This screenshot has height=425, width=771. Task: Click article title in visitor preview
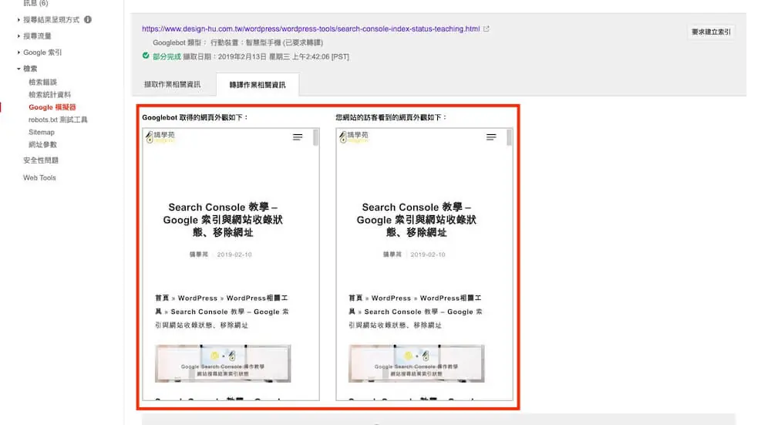coord(416,220)
